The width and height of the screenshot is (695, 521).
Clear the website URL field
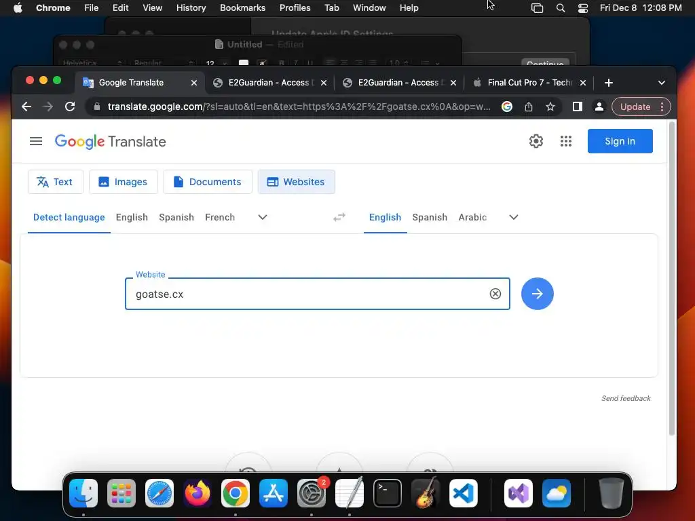(495, 294)
